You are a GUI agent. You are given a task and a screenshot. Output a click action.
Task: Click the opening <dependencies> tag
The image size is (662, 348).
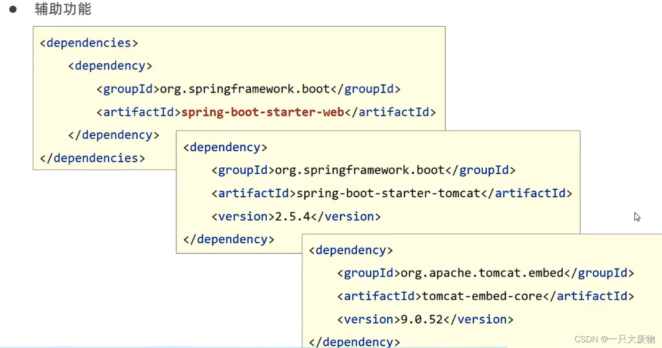89,43
